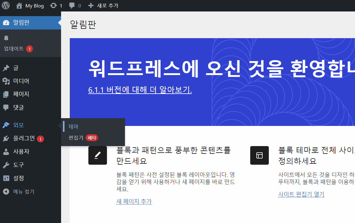Click the home icon beside My Blog
The height and width of the screenshot is (223, 355).
point(19,6)
